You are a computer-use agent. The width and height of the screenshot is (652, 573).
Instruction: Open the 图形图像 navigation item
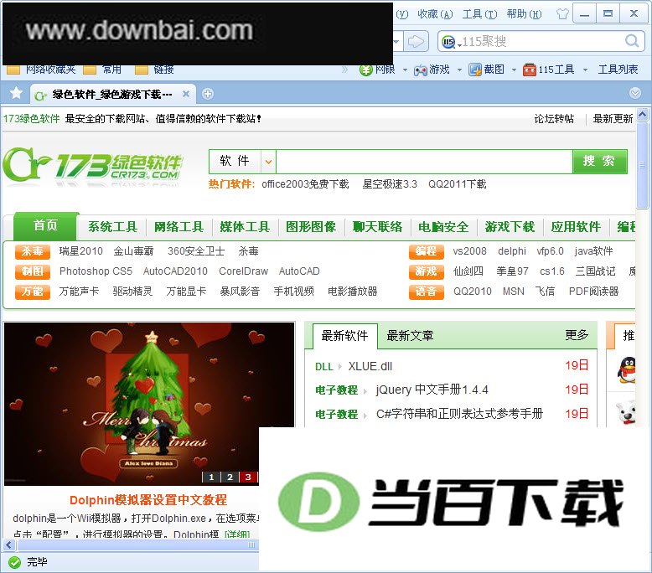(x=311, y=227)
